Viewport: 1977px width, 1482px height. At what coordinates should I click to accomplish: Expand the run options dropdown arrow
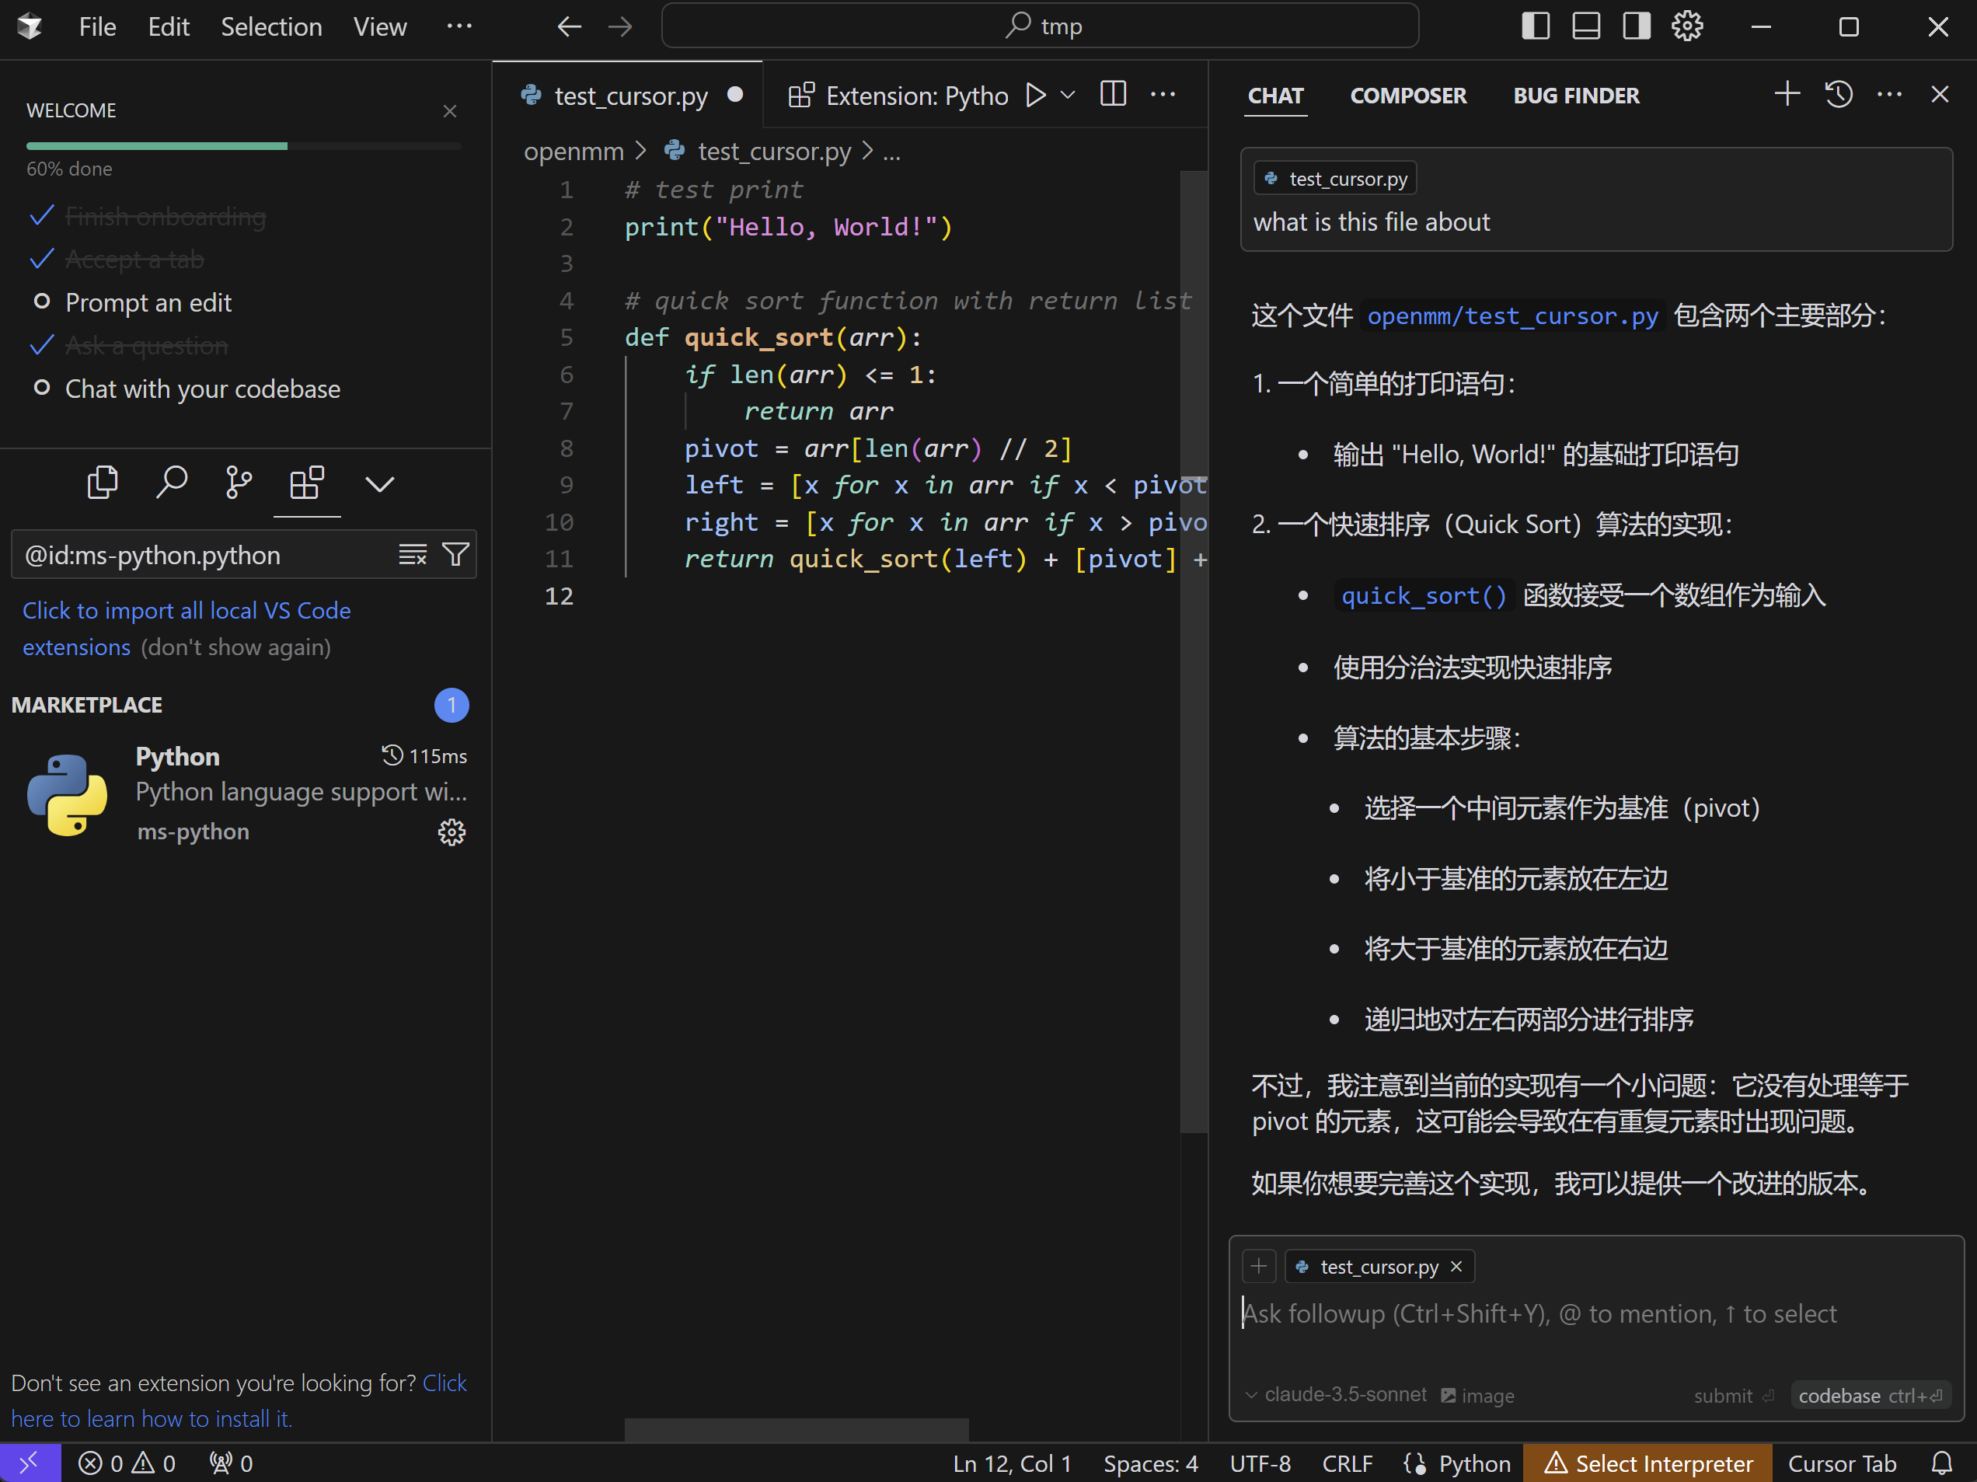click(x=1067, y=95)
